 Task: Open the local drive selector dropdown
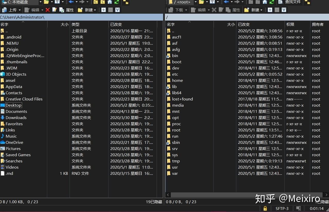[x=40, y=2]
